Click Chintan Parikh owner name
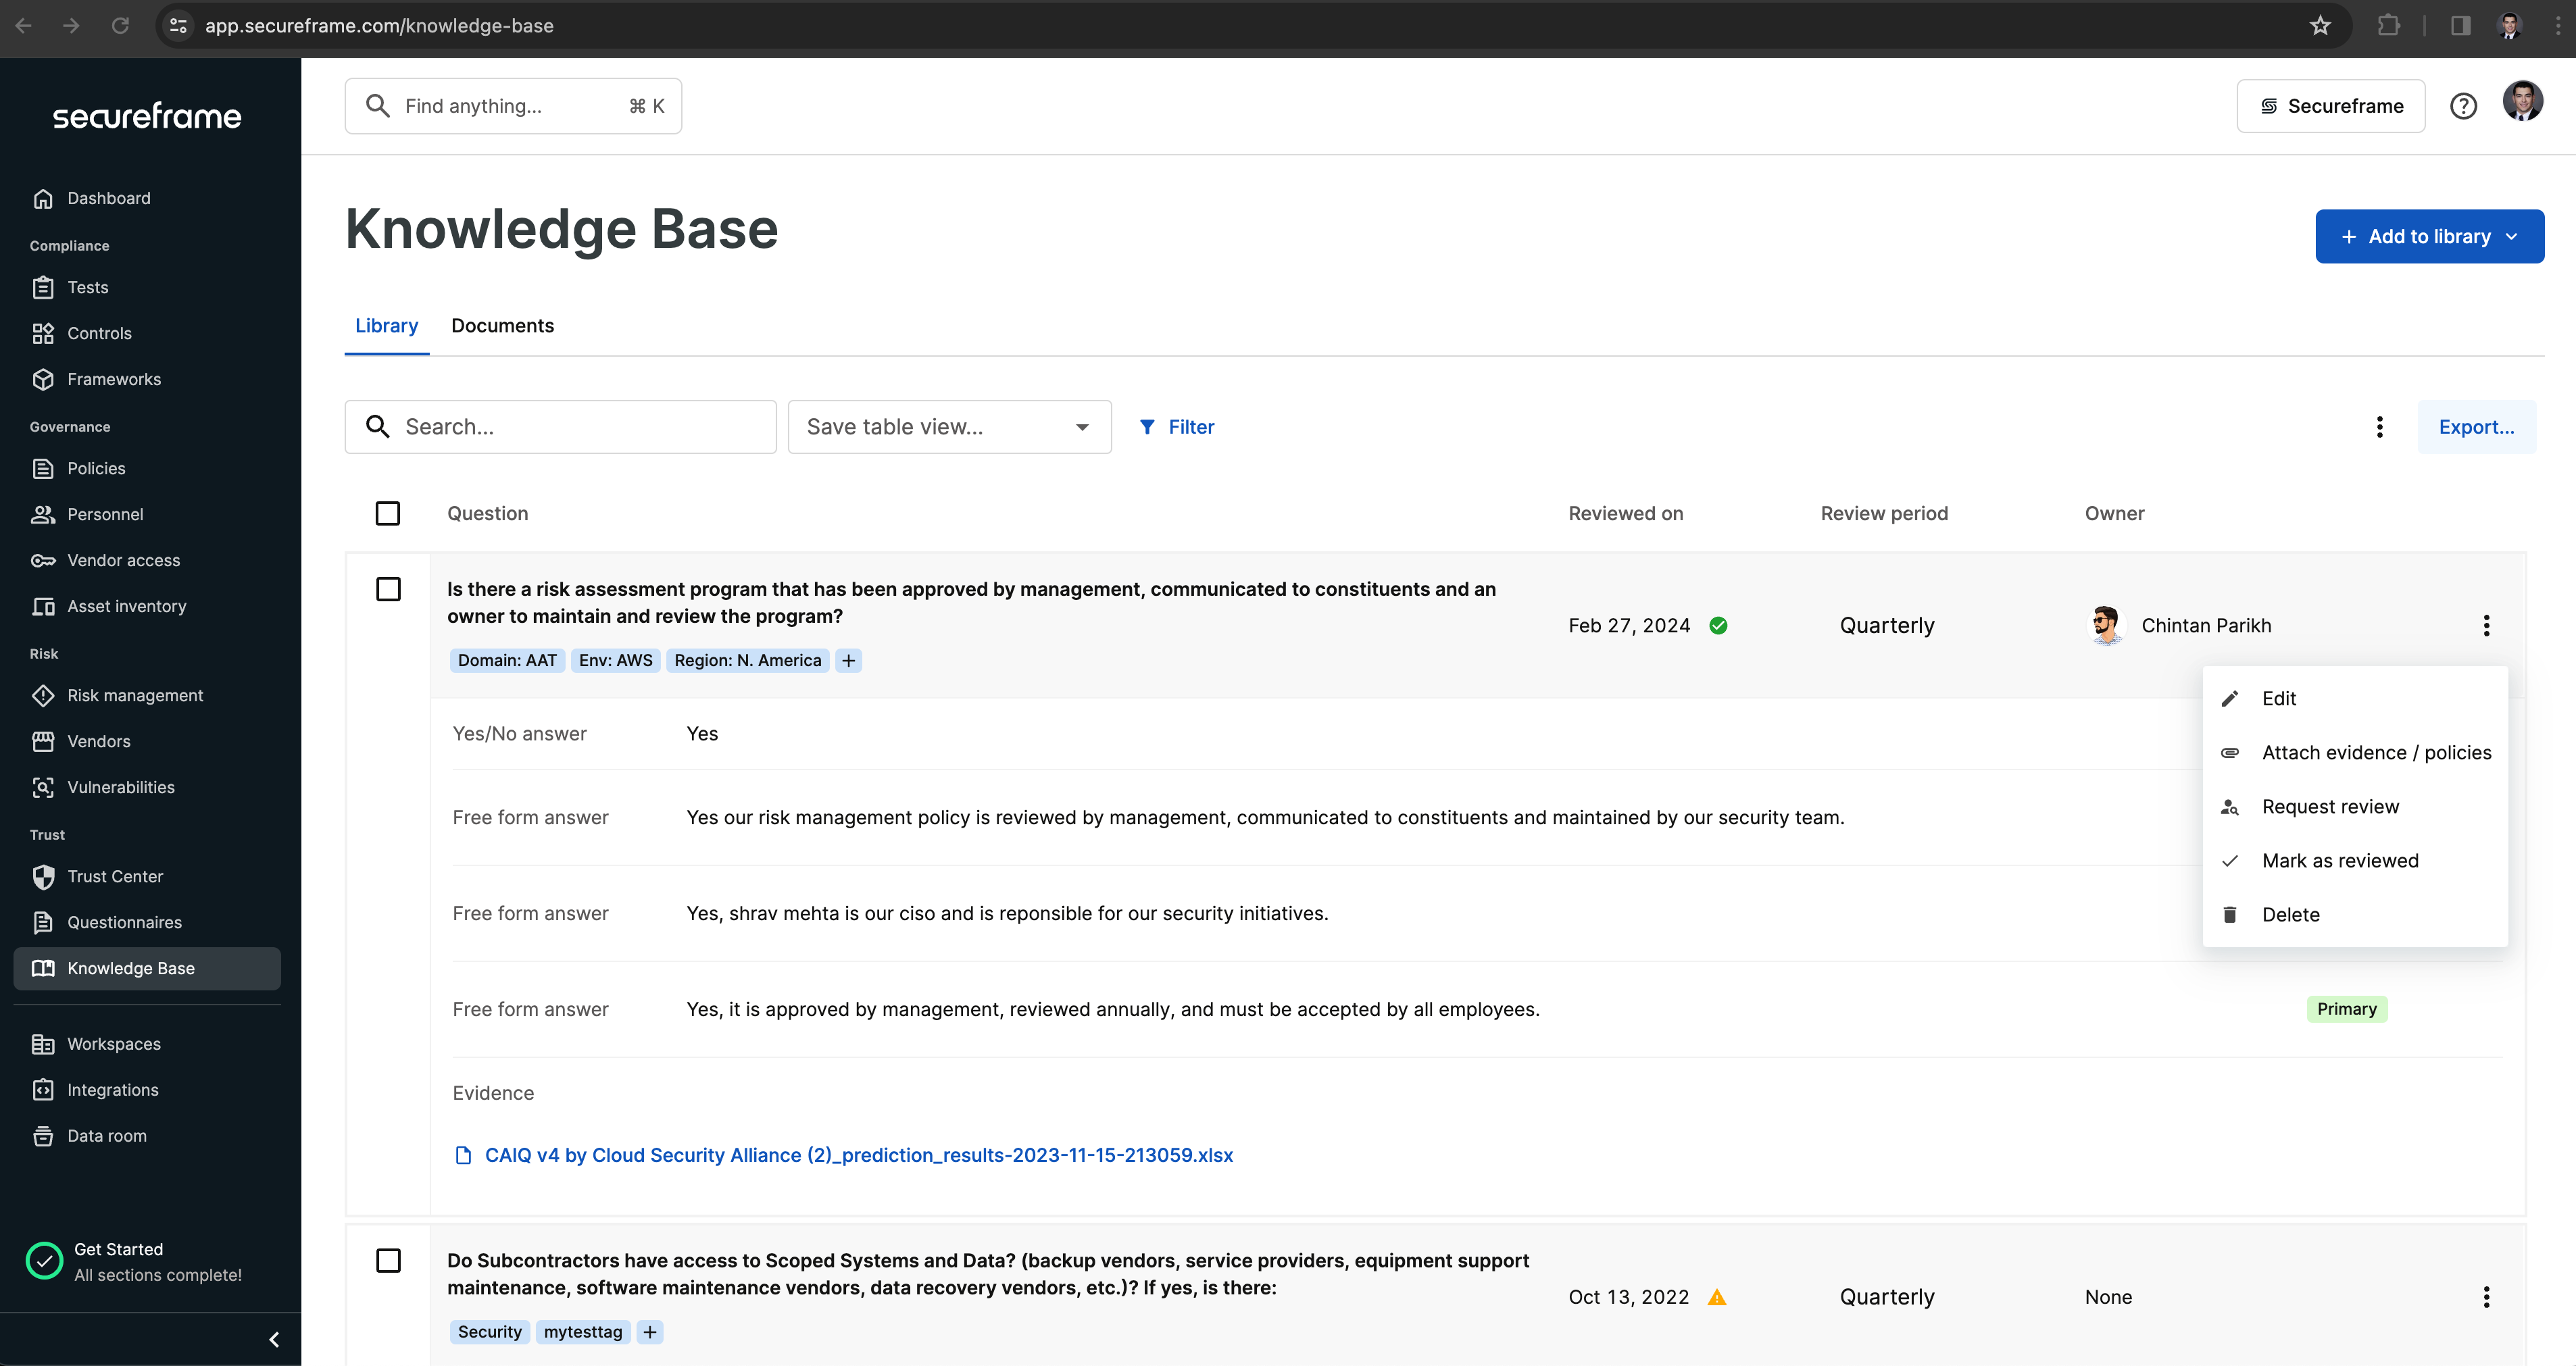This screenshot has width=2576, height=1366. point(2206,625)
